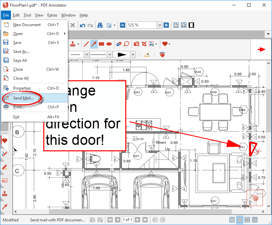Toggle continuous page layout view
This screenshot has width=272, height=225.
(239, 220)
